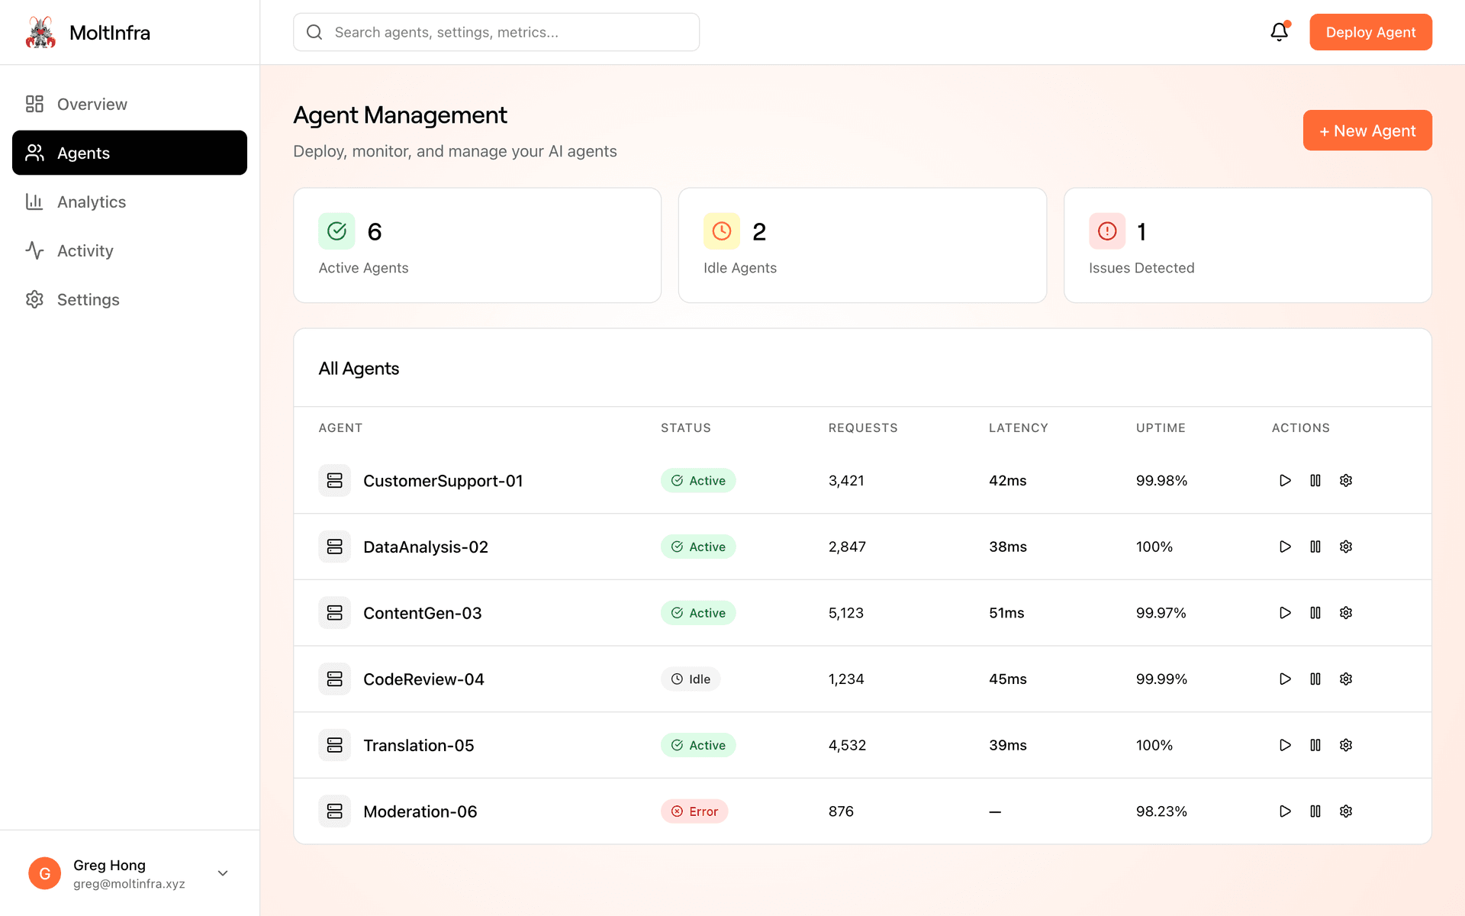1465x916 pixels.
Task: Start the CodeReview-04 agent
Action: click(x=1285, y=679)
